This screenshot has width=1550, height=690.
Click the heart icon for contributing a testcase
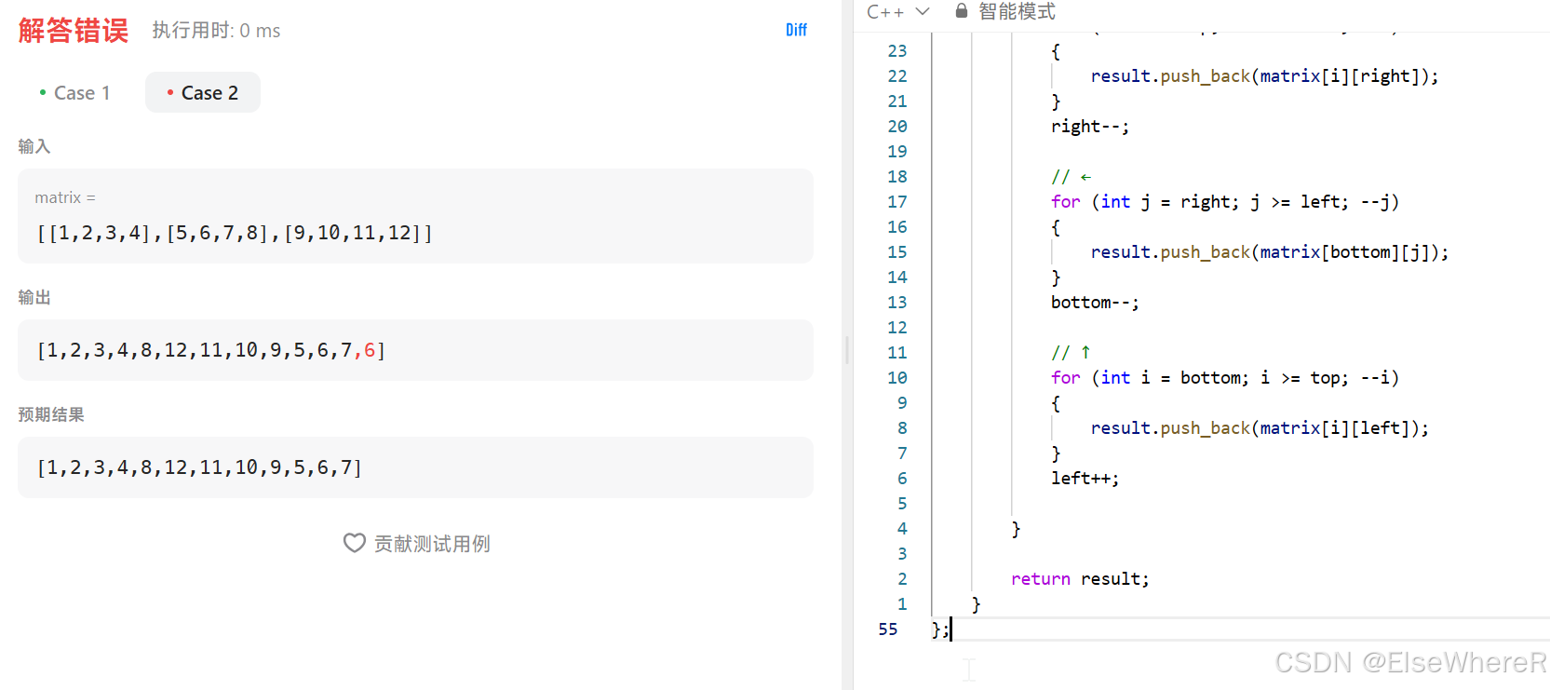click(354, 543)
